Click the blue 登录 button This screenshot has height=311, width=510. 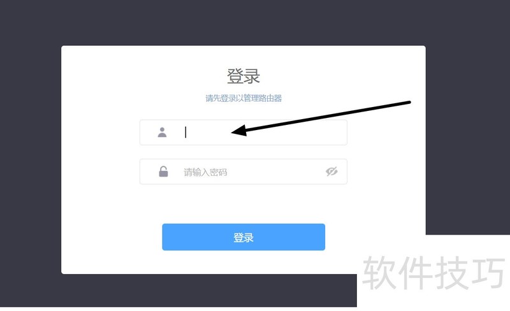click(244, 237)
